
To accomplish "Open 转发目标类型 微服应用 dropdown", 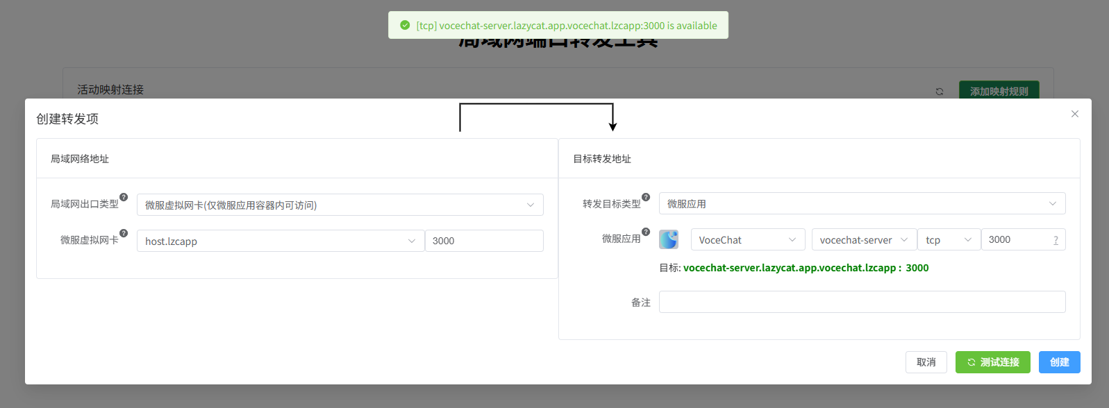I will pyautogui.click(x=862, y=203).
